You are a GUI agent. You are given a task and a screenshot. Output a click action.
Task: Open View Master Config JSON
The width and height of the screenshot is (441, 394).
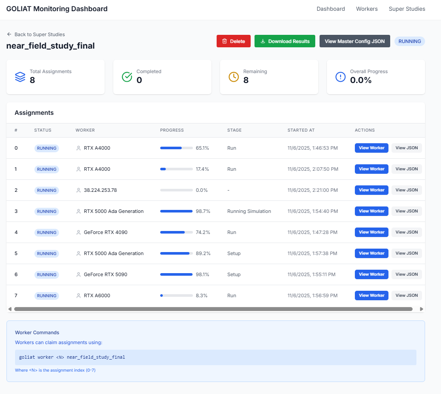pos(354,41)
